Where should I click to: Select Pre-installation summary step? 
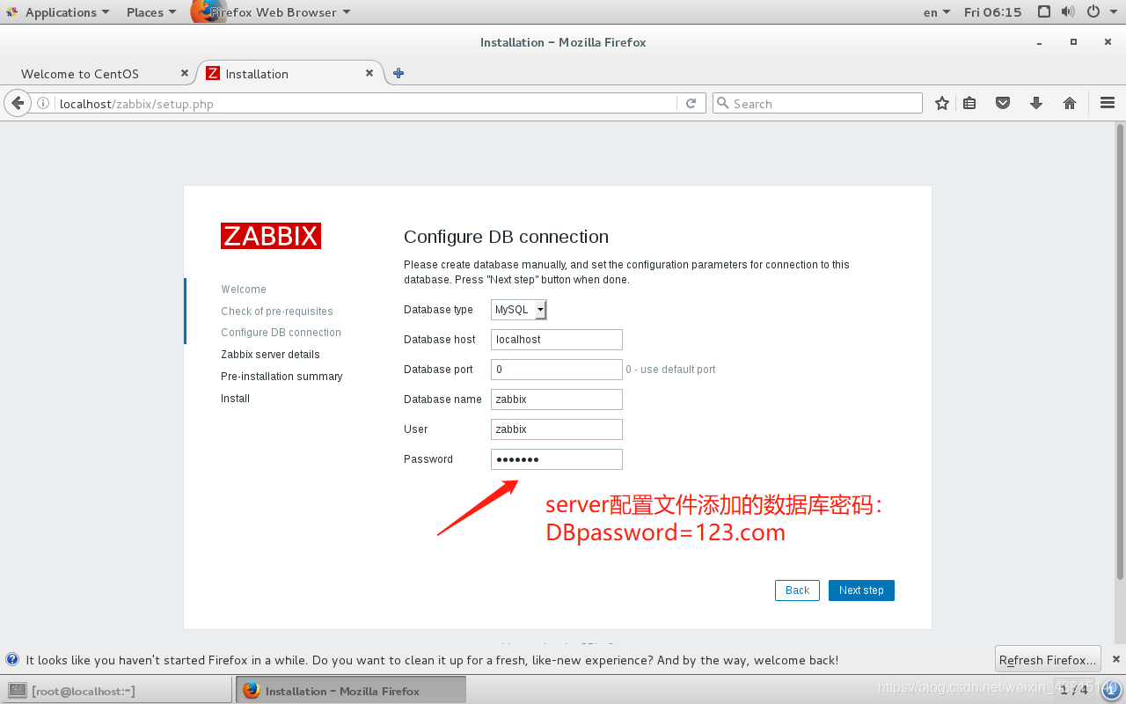(x=281, y=377)
